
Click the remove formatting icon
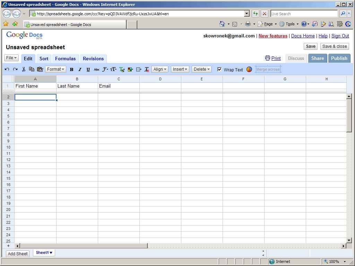(x=147, y=69)
